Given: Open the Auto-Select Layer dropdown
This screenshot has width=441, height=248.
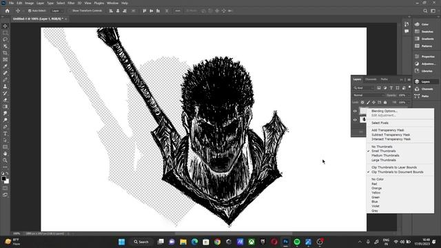Looking at the screenshot, I should (x=57, y=11).
